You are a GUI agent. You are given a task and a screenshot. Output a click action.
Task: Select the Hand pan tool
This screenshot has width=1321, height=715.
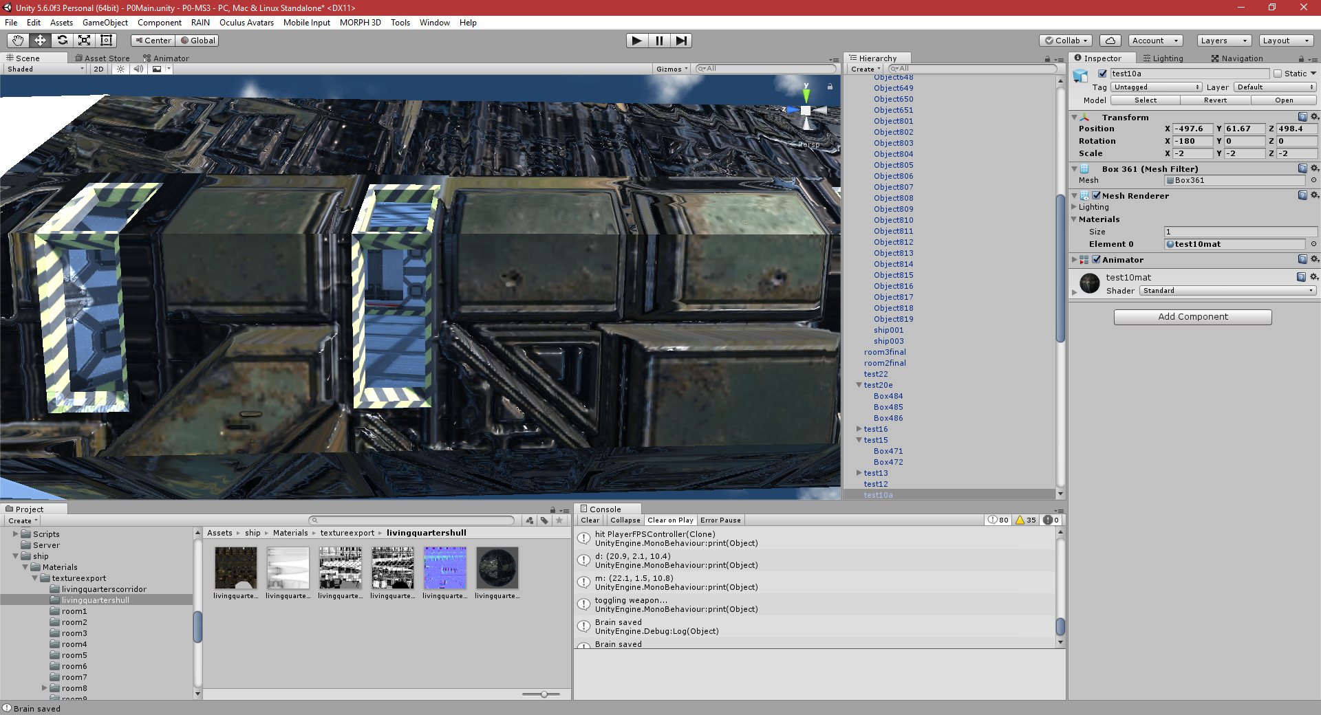click(x=17, y=41)
